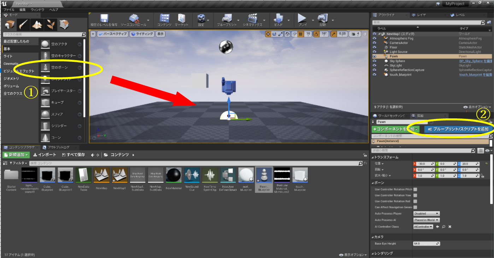Toggle visibility of Light Source actor

[374, 52]
